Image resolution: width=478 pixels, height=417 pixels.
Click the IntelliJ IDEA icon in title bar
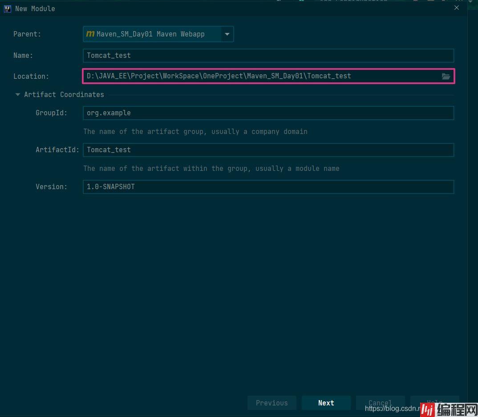7,8
